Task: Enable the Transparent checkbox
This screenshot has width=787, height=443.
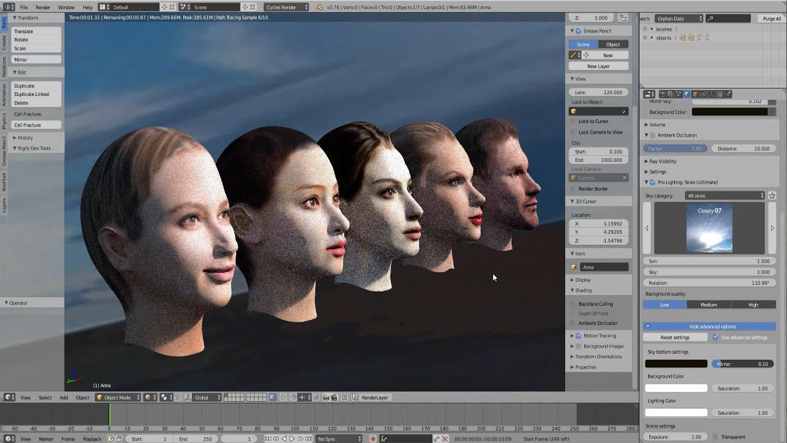Action: pyautogui.click(x=716, y=437)
